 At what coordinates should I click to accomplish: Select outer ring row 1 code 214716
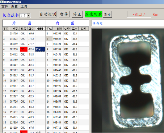point(14,33)
